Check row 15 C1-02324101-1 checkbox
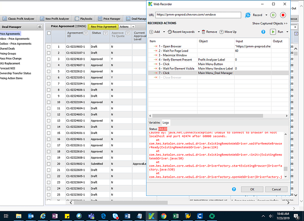 [x=49, y=133]
